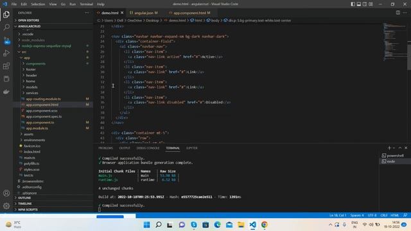Toggle the primary side bar layout icon
Viewport: 411px width, 231px height.
[x=353, y=4]
